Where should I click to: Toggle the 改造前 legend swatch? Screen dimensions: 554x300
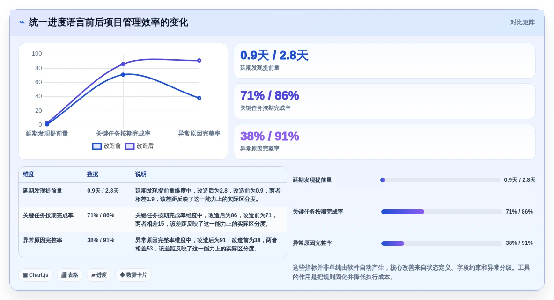click(x=97, y=146)
